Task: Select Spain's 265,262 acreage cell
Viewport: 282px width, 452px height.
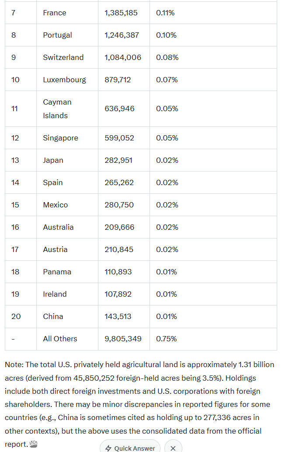Action: coord(119,182)
